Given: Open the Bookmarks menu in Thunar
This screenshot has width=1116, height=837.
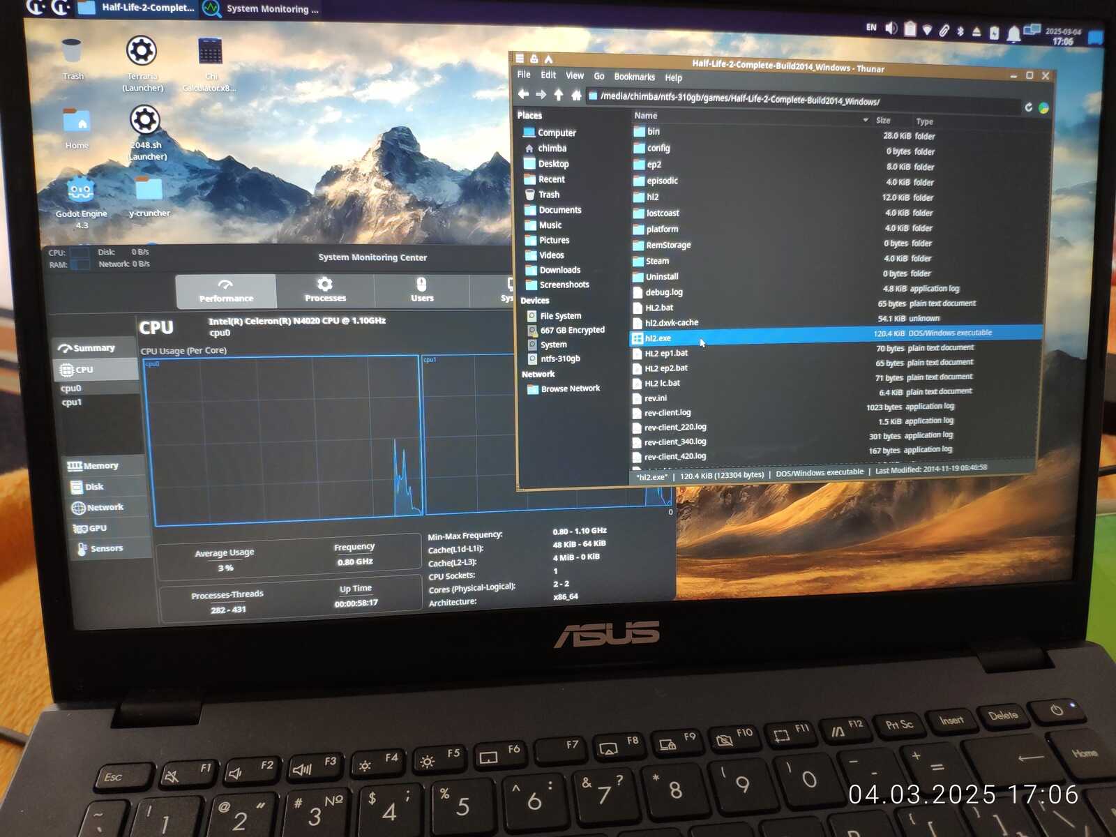Looking at the screenshot, I should [x=634, y=77].
